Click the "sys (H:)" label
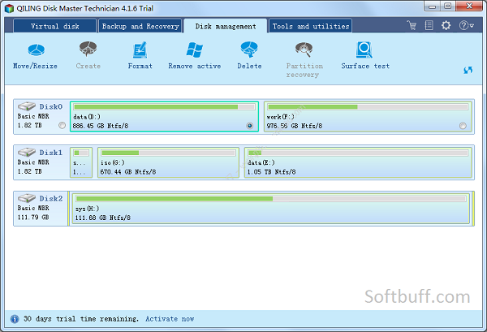 click(88, 209)
